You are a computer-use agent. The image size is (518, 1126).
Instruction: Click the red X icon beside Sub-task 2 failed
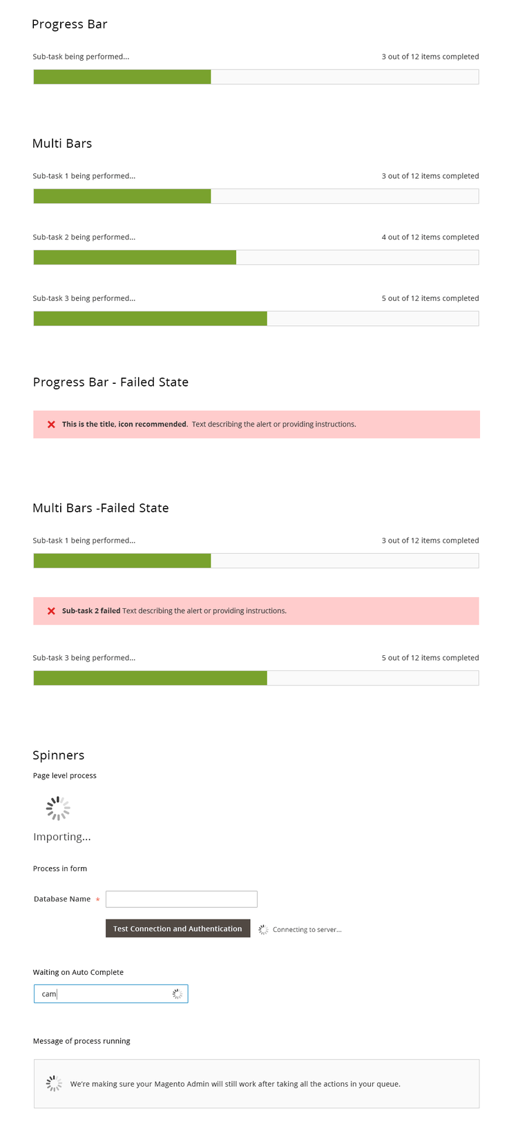[51, 611]
